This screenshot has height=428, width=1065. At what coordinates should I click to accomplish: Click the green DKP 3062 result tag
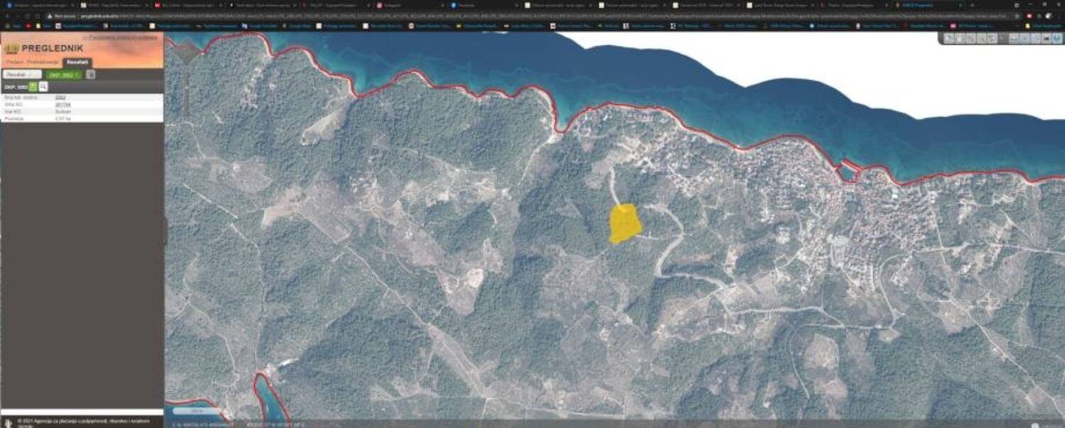click(62, 74)
